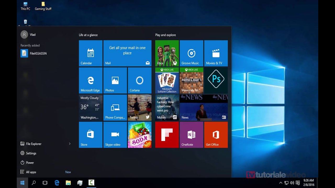The width and height of the screenshot is (335, 188).
Task: Open the Get Office tile
Action: coord(216,135)
